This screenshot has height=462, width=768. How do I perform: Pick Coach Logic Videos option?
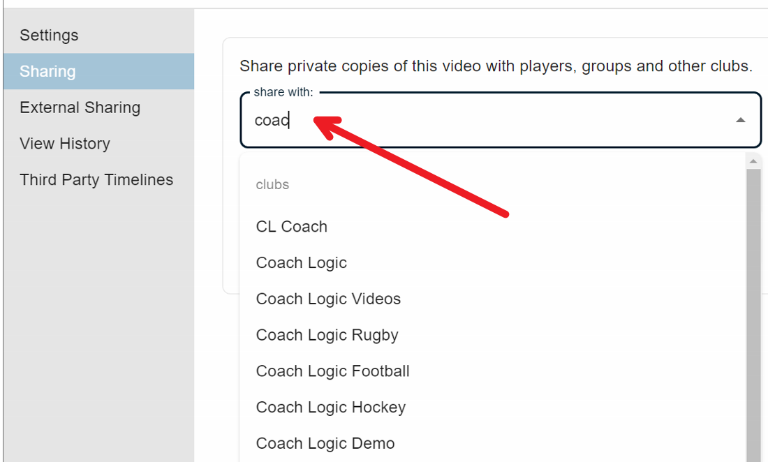click(x=328, y=299)
